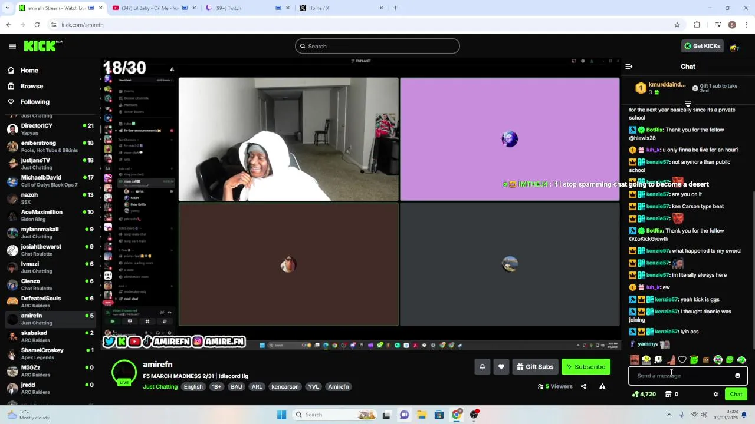Screen dimensions: 755x424
Task: Select the white heart quick emote
Action: pos(682,360)
